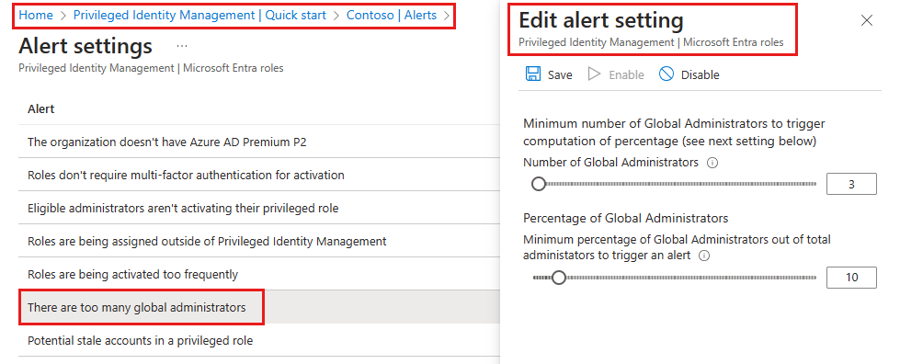Click the Save floppy disk icon
The height and width of the screenshot is (364, 900).
pyautogui.click(x=533, y=74)
